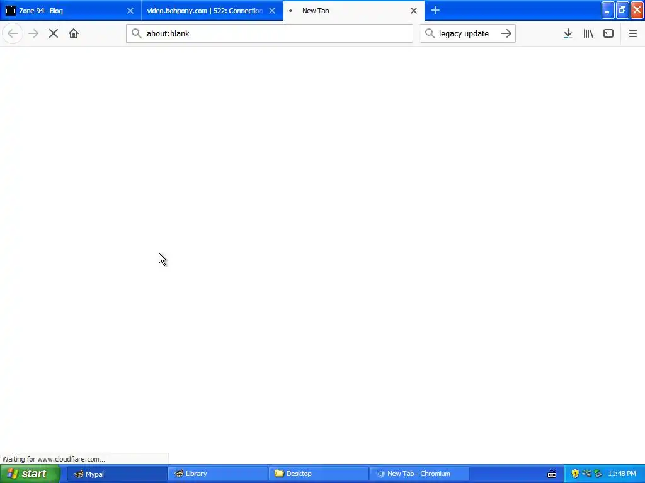Open the hamburger application menu
645x483 pixels.
633,33
